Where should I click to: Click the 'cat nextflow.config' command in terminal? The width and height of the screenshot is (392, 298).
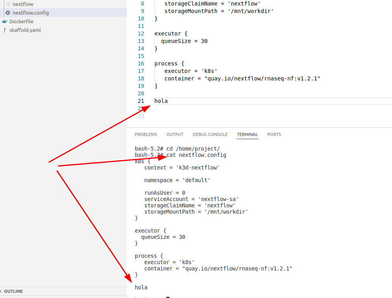coord(196,155)
